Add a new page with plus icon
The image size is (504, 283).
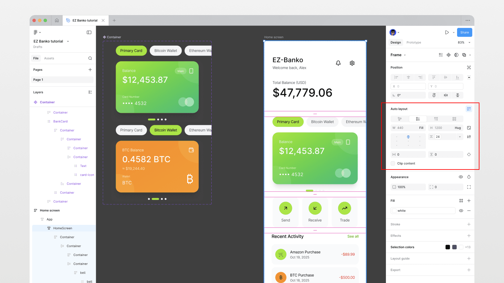(90, 70)
